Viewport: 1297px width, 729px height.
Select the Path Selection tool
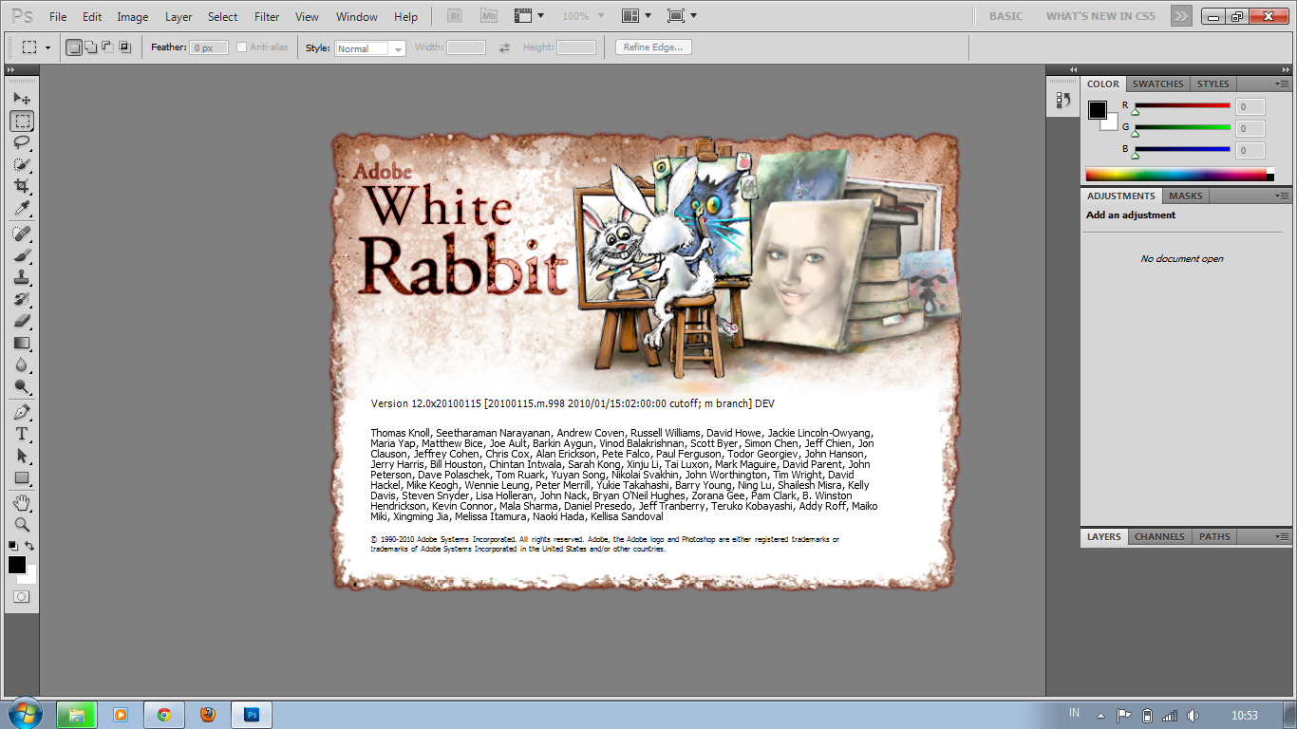click(22, 456)
